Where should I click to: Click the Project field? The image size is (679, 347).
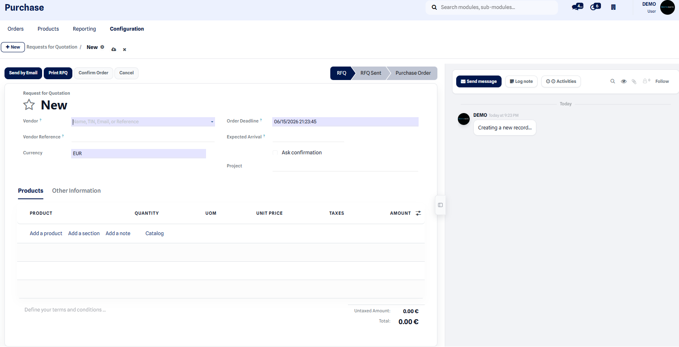tap(345, 166)
